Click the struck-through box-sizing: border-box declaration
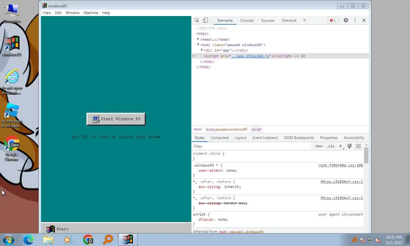The image size is (410, 246). coord(223,203)
